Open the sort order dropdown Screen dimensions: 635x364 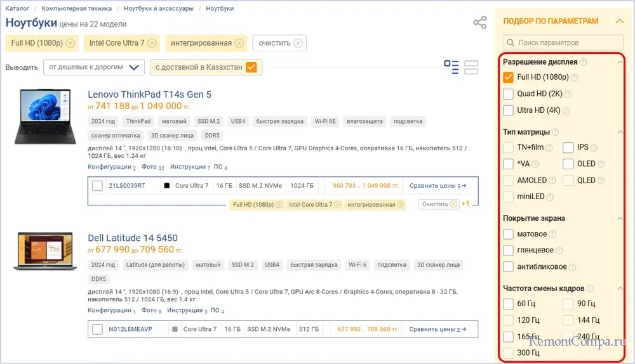(x=93, y=67)
